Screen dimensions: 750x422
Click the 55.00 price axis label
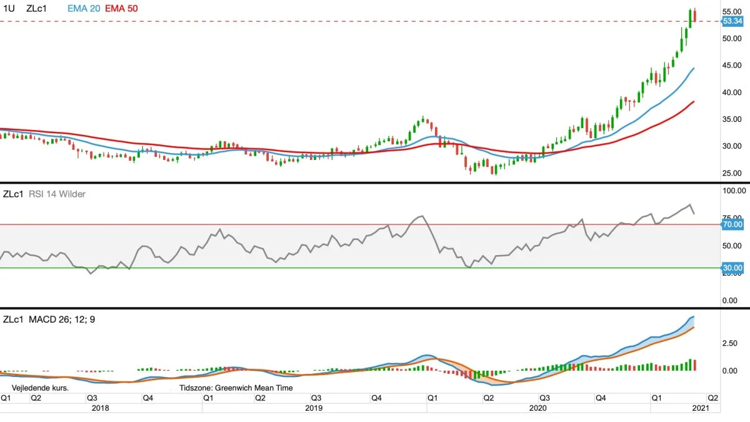point(732,12)
